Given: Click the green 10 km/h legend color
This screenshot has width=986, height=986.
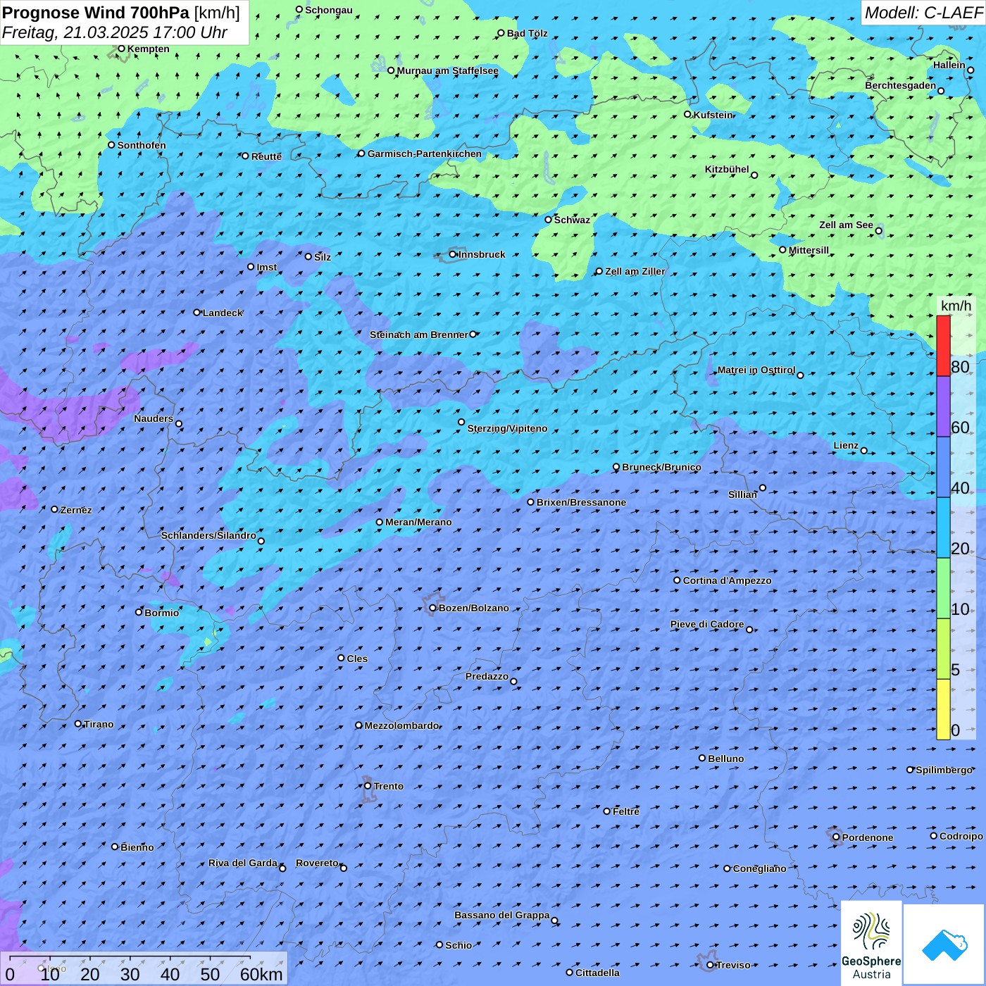Looking at the screenshot, I should pos(943,588).
